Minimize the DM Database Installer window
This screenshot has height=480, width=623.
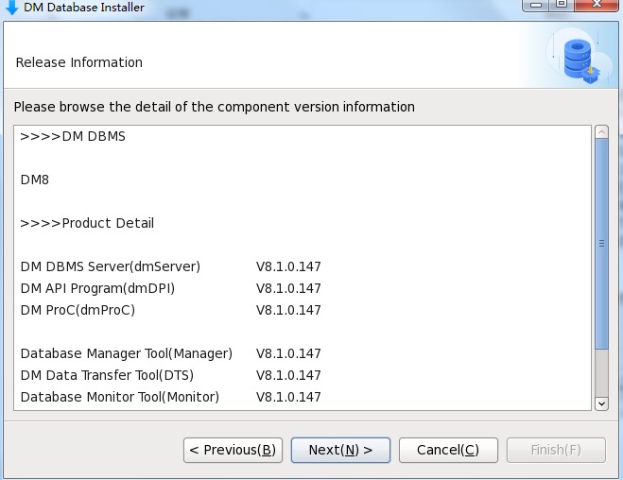(534, 5)
